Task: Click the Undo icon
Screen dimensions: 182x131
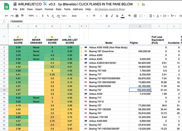Action: [7, 15]
